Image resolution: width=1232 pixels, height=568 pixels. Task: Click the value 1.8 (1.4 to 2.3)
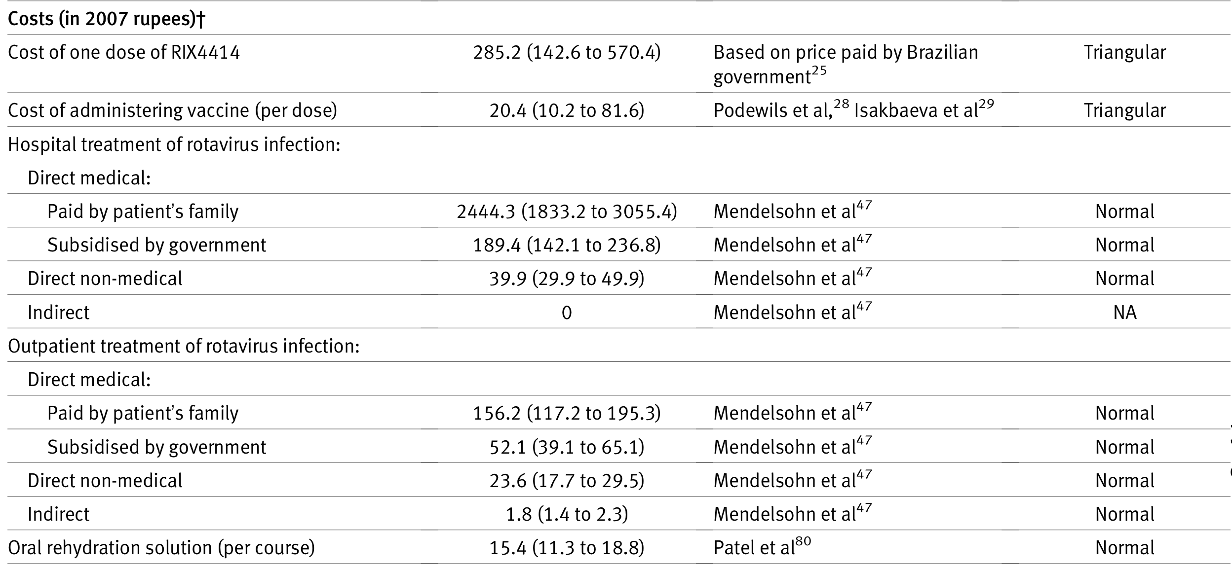567,514
